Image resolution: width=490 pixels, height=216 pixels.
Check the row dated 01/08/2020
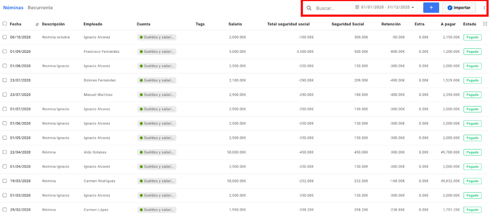(x=5, y=66)
